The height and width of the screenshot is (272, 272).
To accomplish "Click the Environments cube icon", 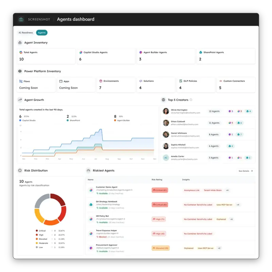I will [101, 81].
